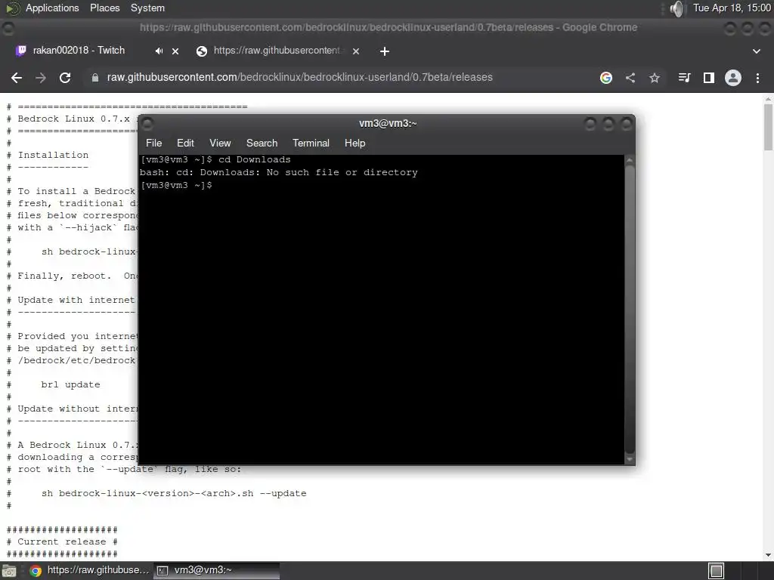Open the Places menu
774x580 pixels.
[x=104, y=8]
